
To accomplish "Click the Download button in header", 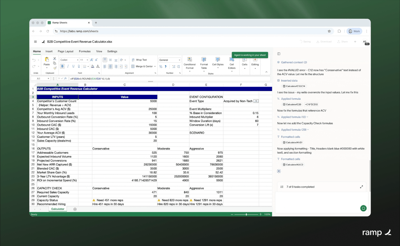I will pos(324,42).
